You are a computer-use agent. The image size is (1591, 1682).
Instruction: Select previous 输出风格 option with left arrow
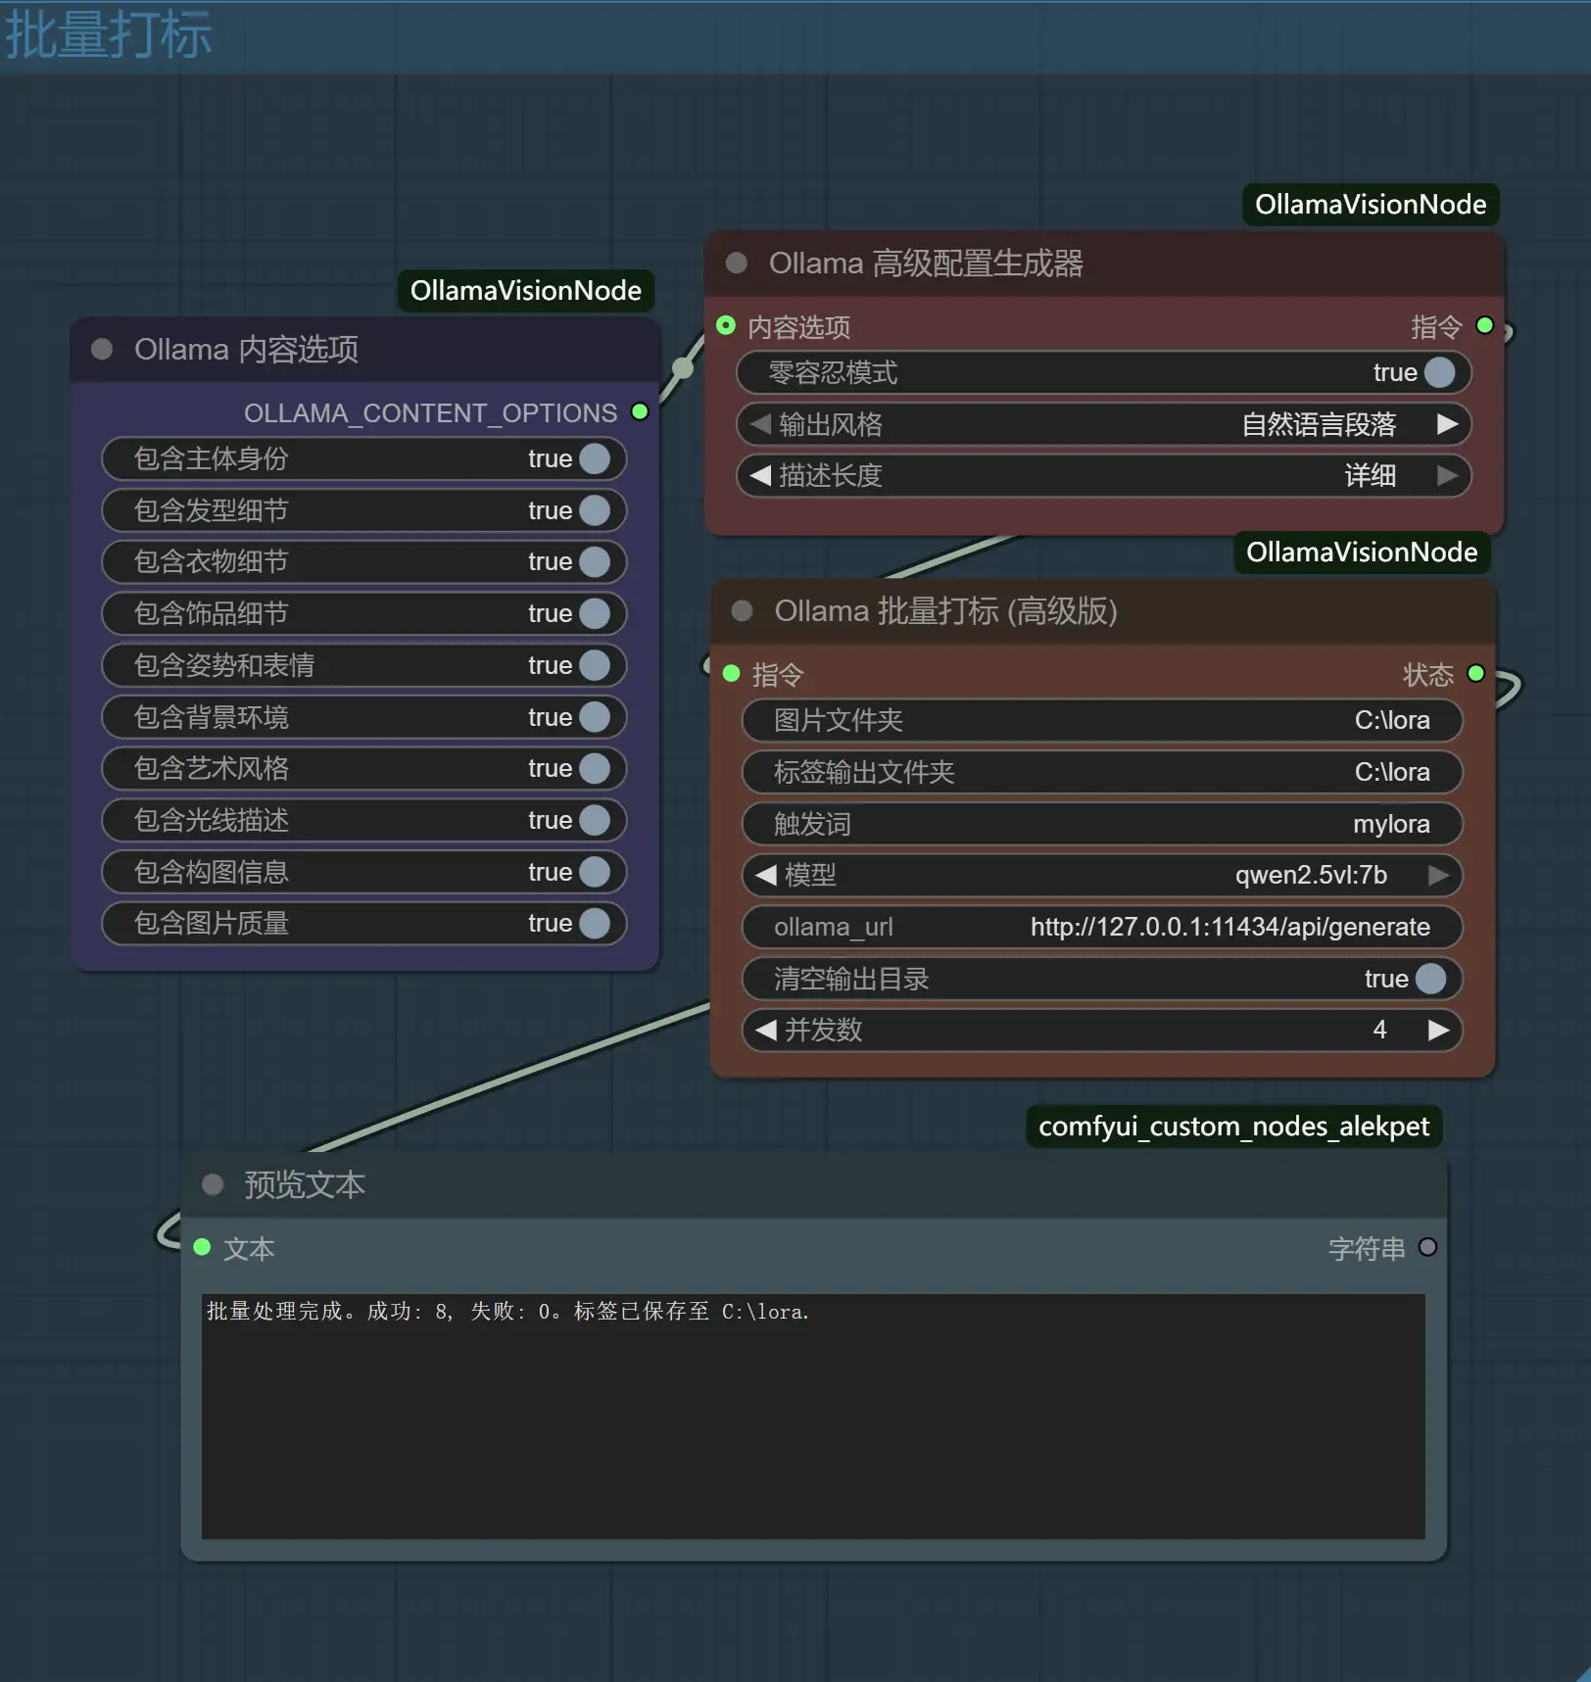(760, 424)
